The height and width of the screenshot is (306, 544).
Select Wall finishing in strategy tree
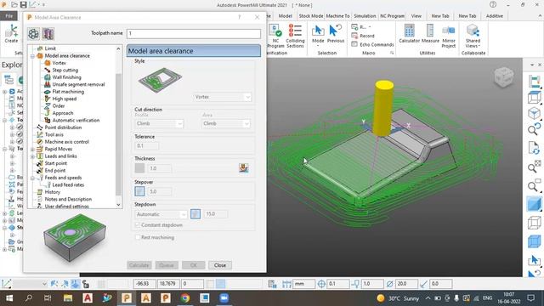[66, 77]
